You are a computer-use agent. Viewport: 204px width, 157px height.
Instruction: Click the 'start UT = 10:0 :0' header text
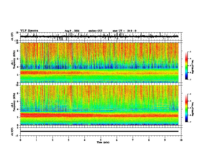coord(124,31)
